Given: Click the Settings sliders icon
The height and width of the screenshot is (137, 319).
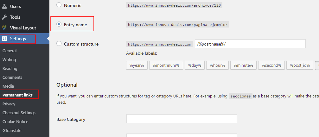Looking at the screenshot, I should click(4, 39).
